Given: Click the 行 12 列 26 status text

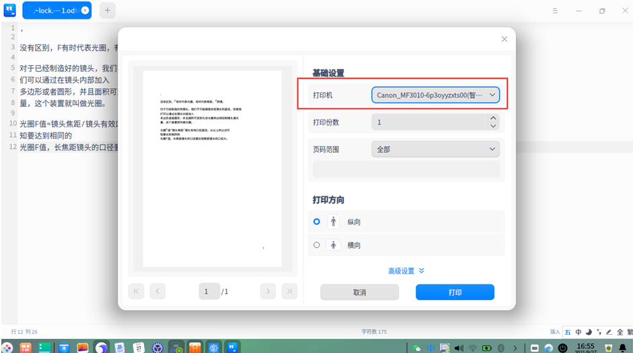Looking at the screenshot, I should click(24, 331).
